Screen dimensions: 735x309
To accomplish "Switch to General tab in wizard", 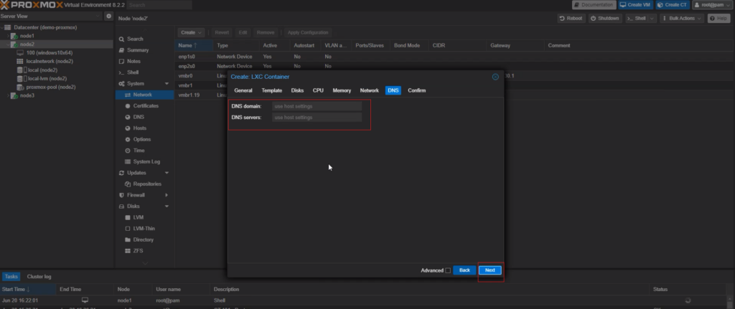I will [x=243, y=90].
